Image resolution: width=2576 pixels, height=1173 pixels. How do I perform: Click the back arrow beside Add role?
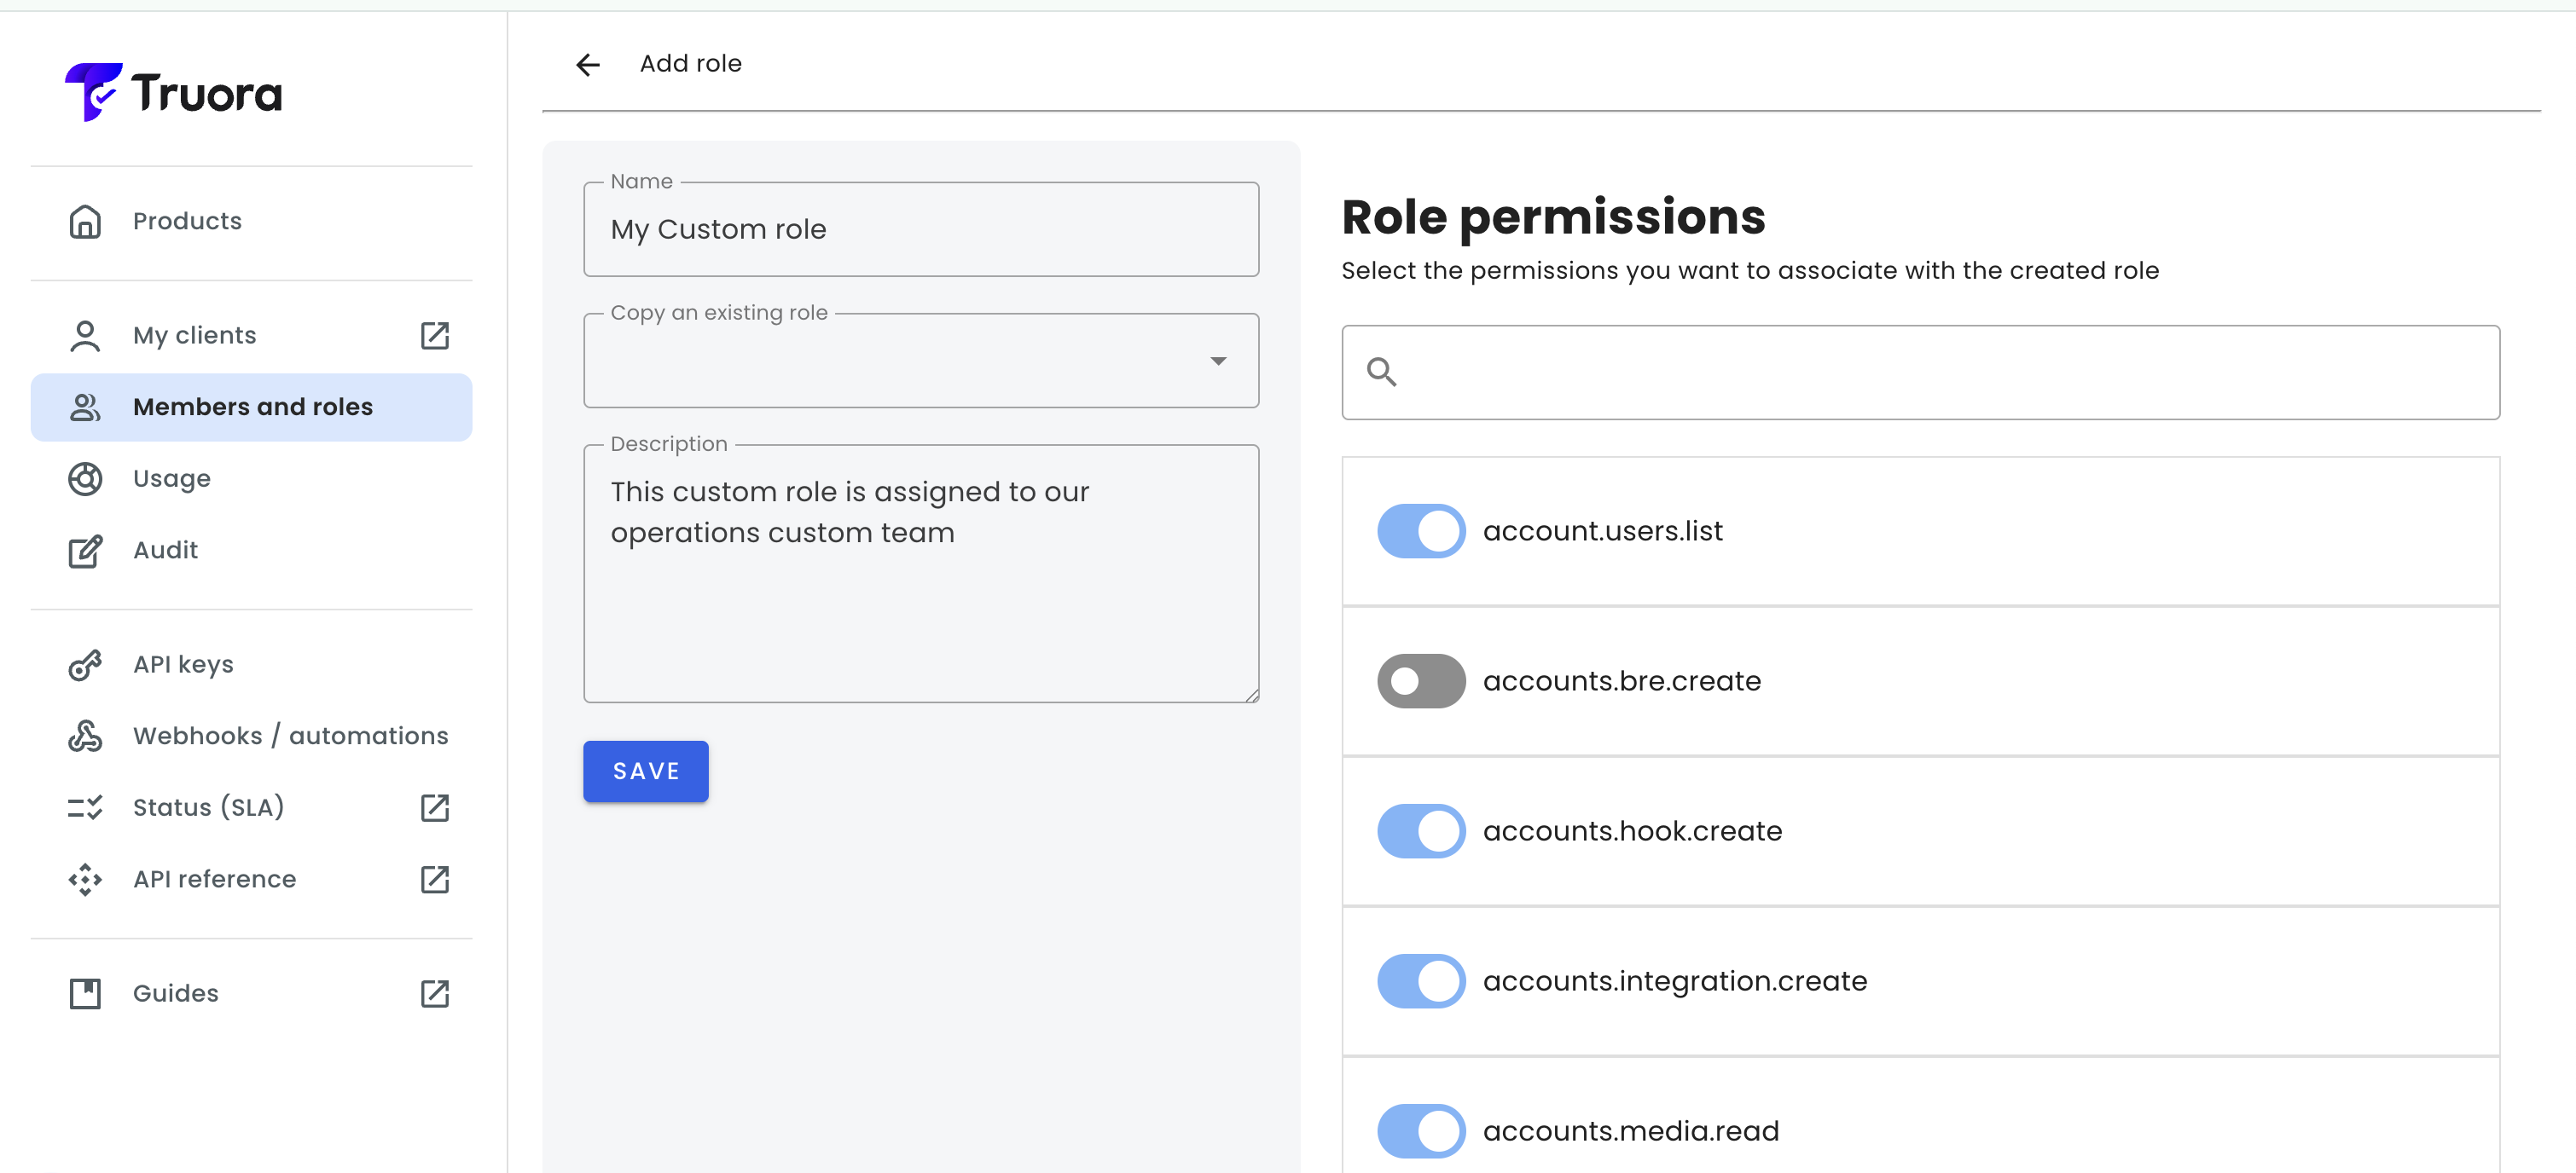pyautogui.click(x=588, y=65)
